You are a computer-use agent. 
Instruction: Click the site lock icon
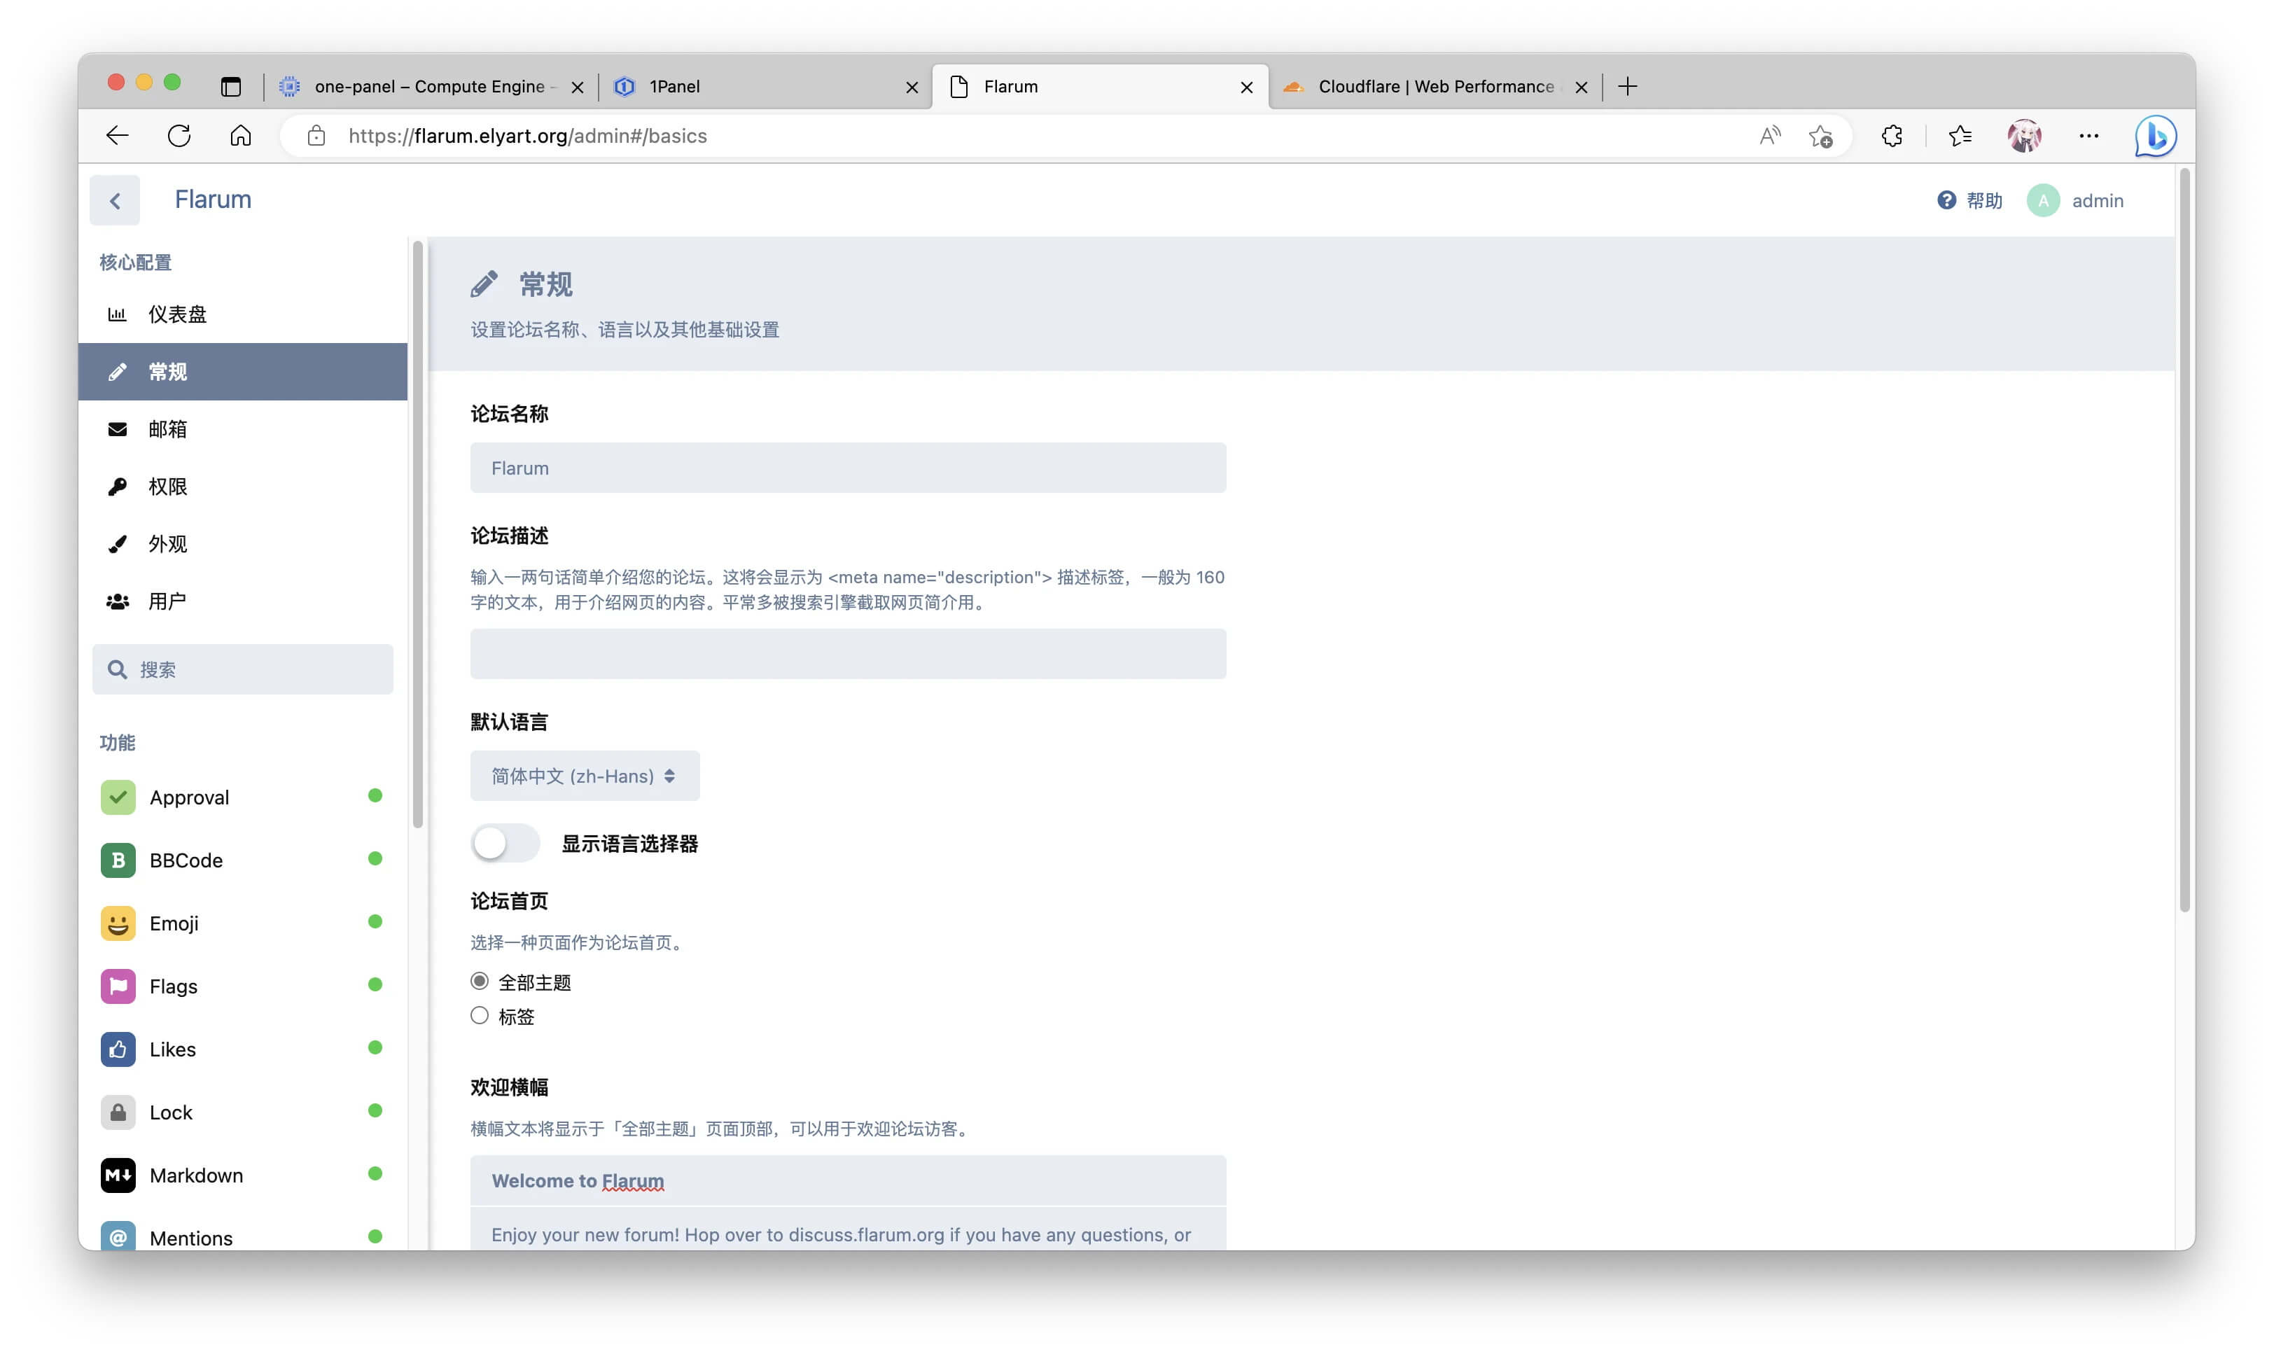coord(316,136)
